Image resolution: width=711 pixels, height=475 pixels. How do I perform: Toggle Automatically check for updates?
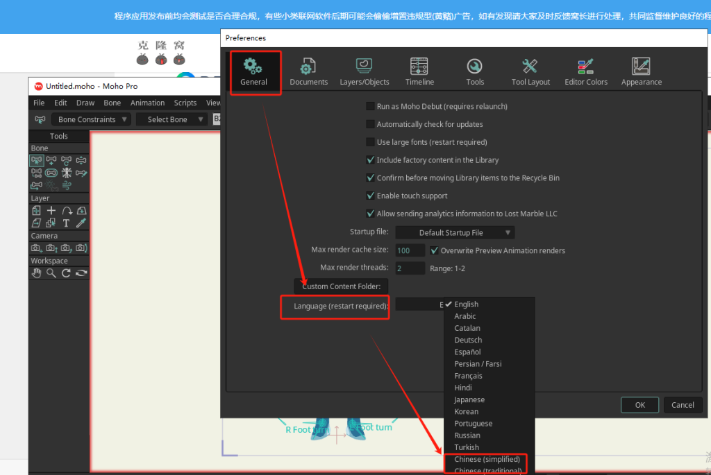pos(370,124)
